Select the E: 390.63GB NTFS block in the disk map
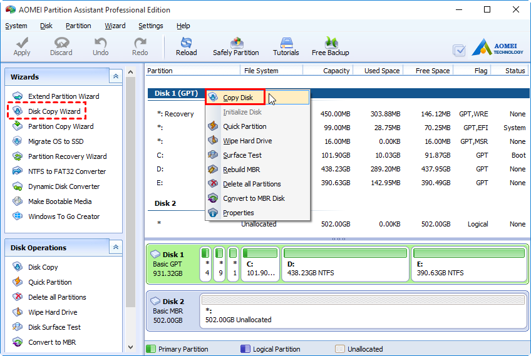The image size is (531, 356). (469, 264)
